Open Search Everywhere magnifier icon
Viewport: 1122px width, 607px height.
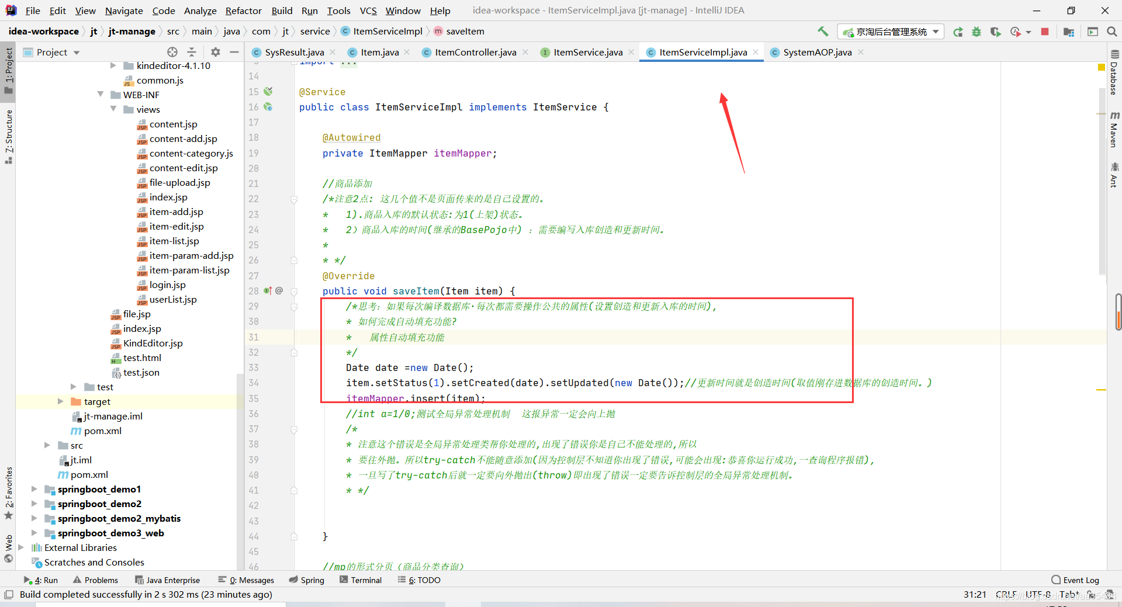coord(1112,32)
